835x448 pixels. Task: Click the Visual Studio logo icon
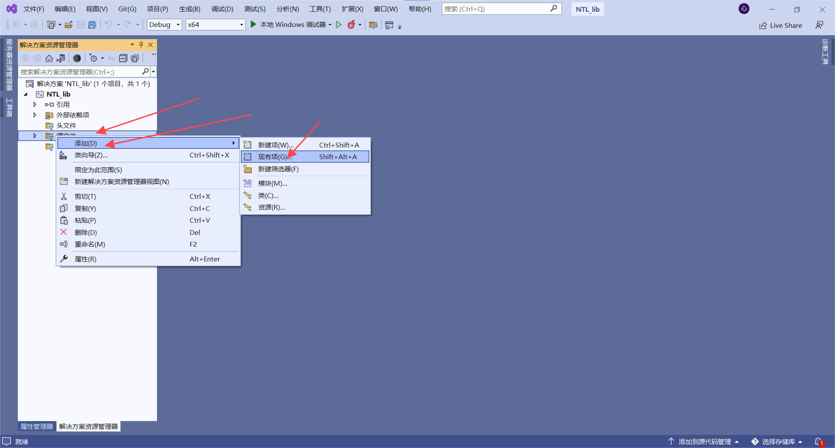click(x=12, y=9)
